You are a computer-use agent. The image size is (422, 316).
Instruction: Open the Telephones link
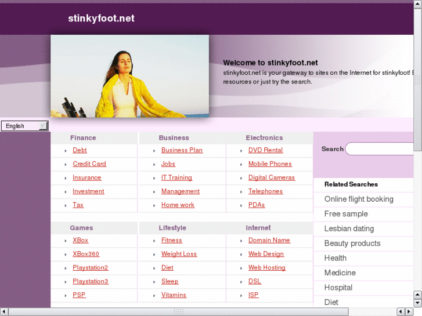[265, 191]
